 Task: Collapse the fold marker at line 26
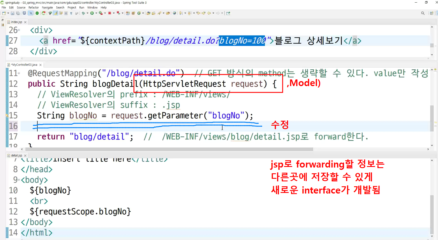coord(19,30)
